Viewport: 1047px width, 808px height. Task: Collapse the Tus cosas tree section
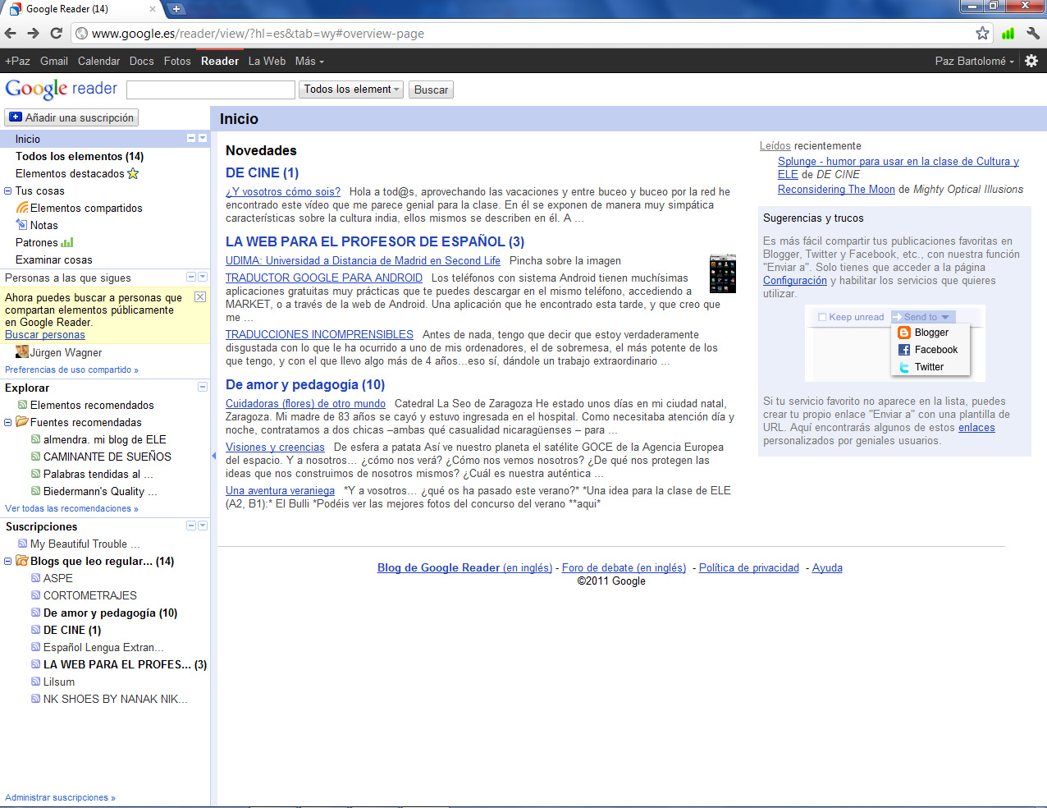(7, 191)
